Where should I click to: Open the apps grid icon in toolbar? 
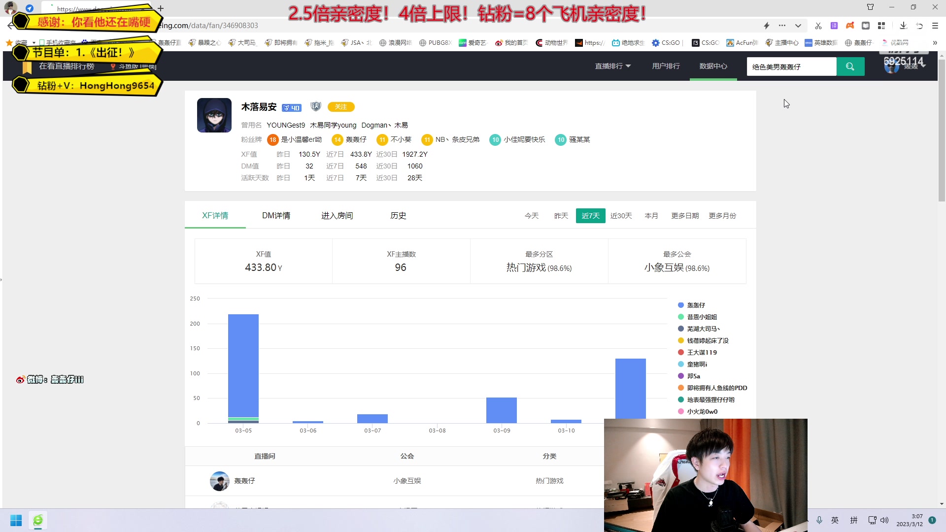coord(881,26)
